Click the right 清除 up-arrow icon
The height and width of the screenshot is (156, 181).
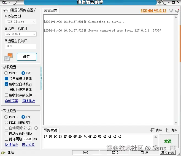[168, 130]
